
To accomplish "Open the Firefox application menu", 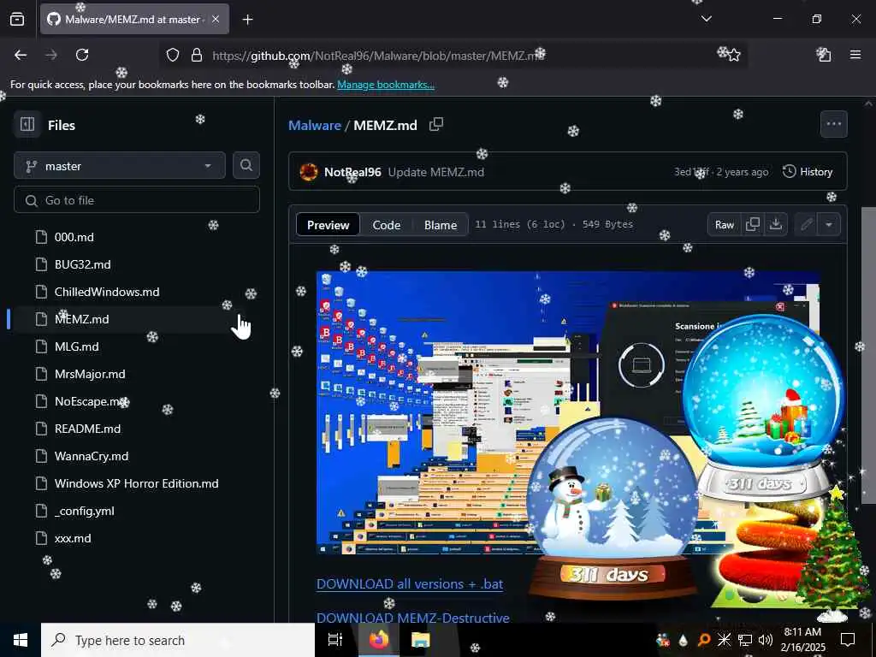I will coord(855,55).
